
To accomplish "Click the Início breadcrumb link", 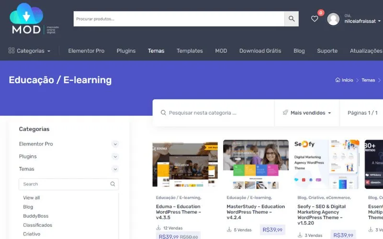I will pos(348,80).
